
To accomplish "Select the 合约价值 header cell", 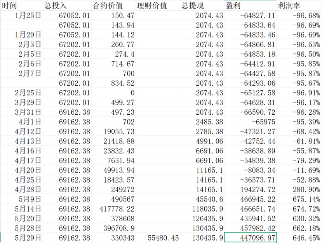I will [x=113, y=5].
